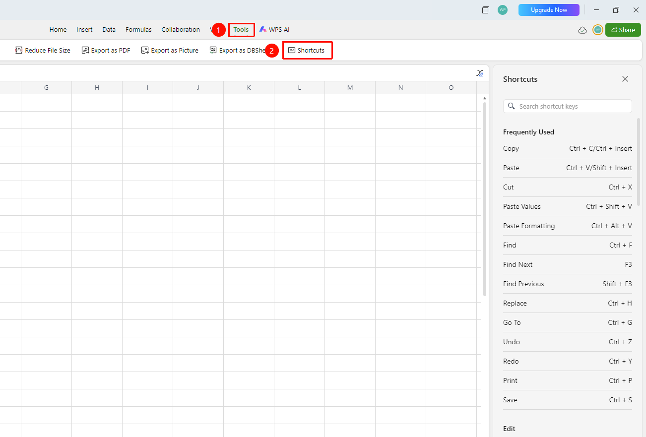Screen dimensions: 646x437
Task: Click the Reduce File Size tool
Action: click(x=43, y=50)
